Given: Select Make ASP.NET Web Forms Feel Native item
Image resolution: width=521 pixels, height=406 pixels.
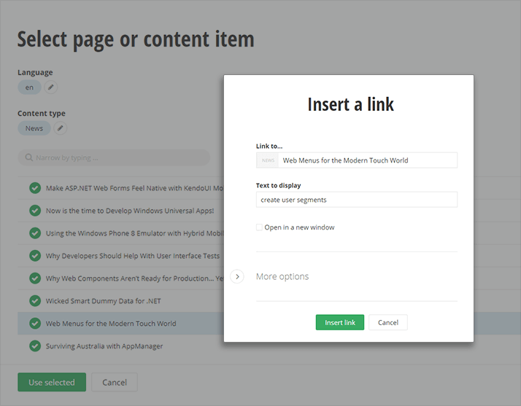Looking at the screenshot, I should (120, 188).
